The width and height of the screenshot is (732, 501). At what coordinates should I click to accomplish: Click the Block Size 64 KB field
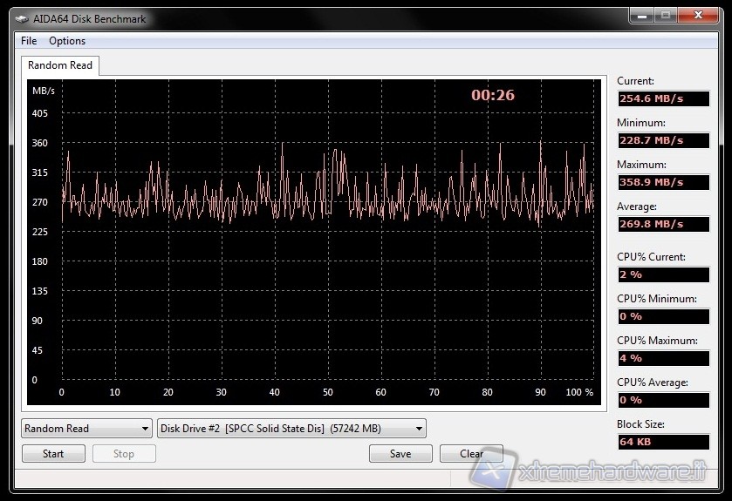662,442
